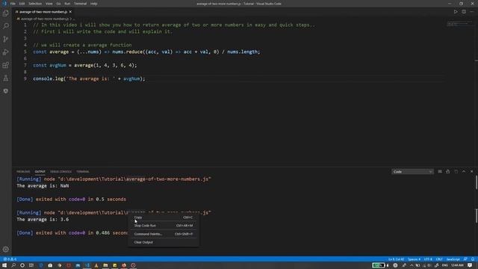This screenshot has height=269, width=478.
Task: Clear output using the panel list icon
Action: [440, 172]
